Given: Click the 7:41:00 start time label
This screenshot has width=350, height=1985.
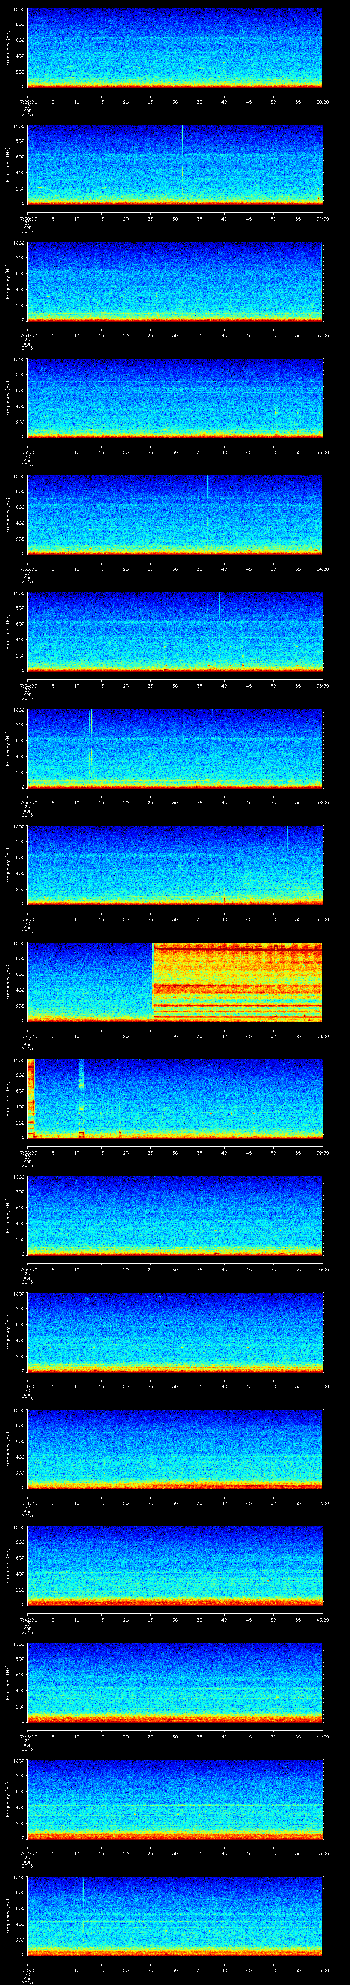Looking at the screenshot, I should click(27, 1503).
